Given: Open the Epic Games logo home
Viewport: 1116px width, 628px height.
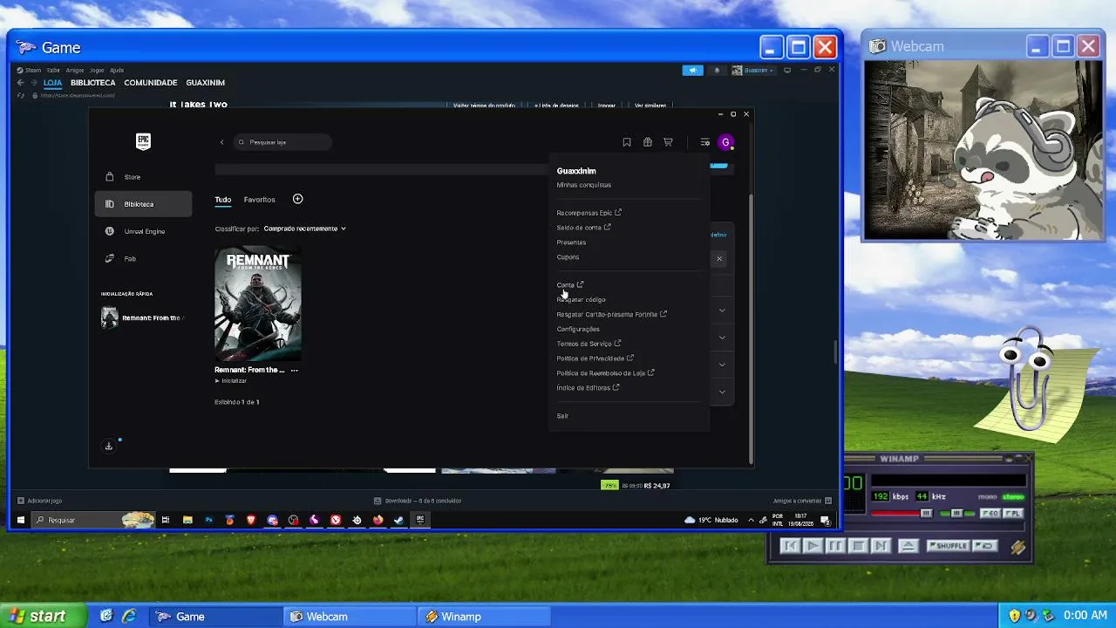Looking at the screenshot, I should [x=144, y=142].
